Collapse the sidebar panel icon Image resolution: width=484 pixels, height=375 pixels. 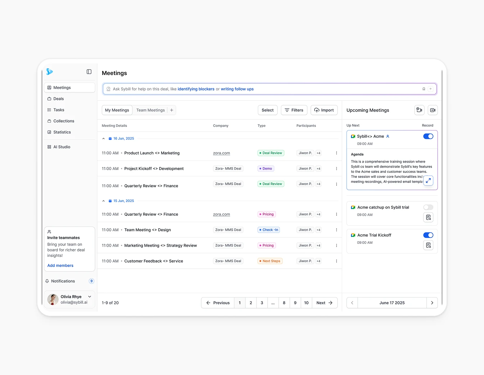coord(89,72)
